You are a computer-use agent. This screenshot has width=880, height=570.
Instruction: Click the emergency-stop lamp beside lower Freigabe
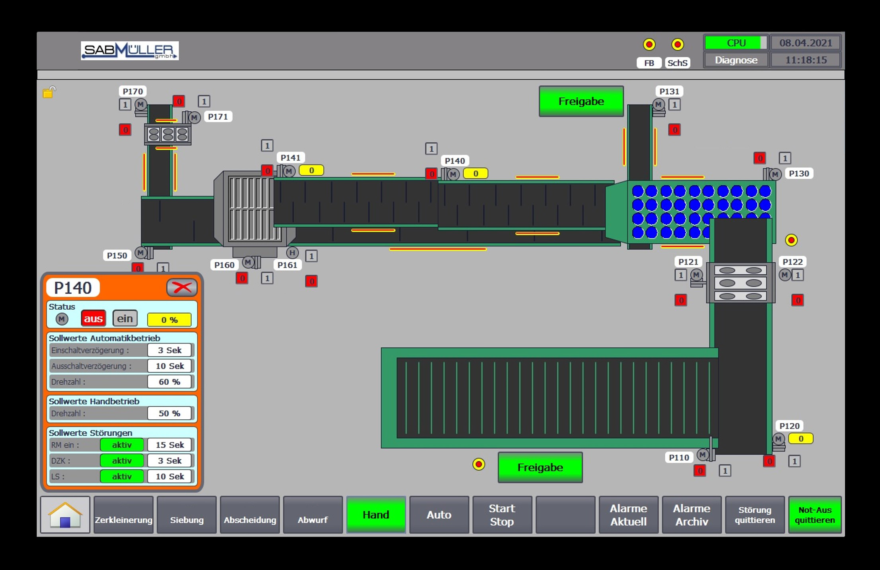point(479,464)
